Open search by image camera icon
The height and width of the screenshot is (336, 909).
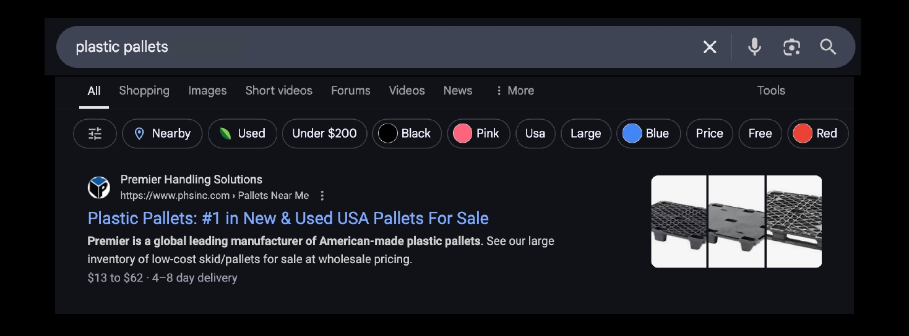click(791, 47)
